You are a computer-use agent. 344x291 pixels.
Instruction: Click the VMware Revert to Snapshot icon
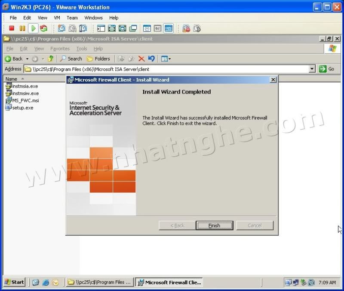tap(72, 28)
